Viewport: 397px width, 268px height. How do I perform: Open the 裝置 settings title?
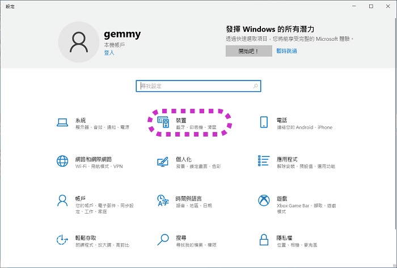181,120
